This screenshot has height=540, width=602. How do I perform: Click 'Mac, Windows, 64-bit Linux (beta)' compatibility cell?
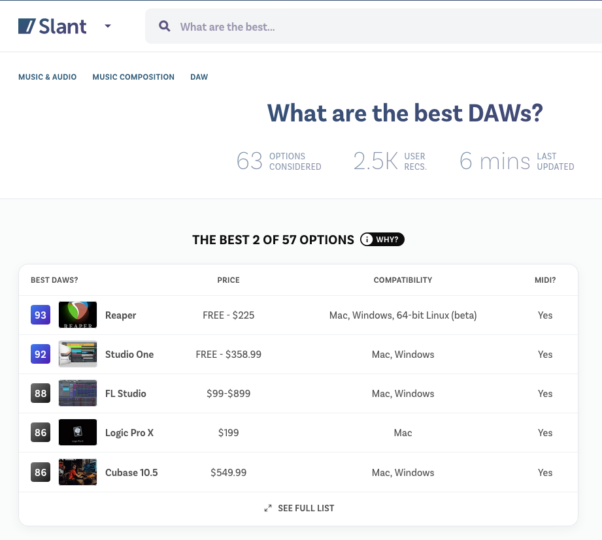(x=403, y=315)
